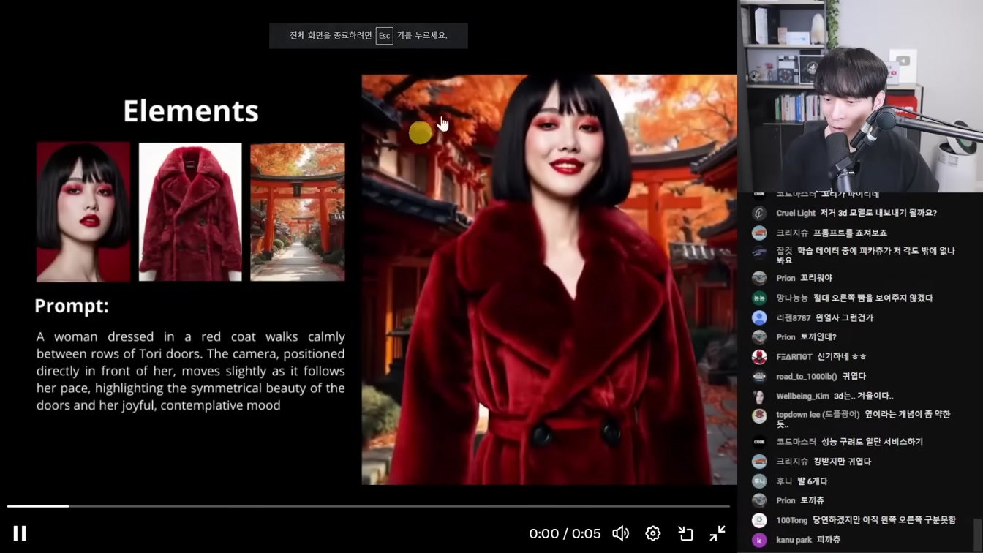The width and height of the screenshot is (983, 553).
Task: Open 코드마스터 avatar beside 성능 구려도 message
Action: [x=759, y=442]
